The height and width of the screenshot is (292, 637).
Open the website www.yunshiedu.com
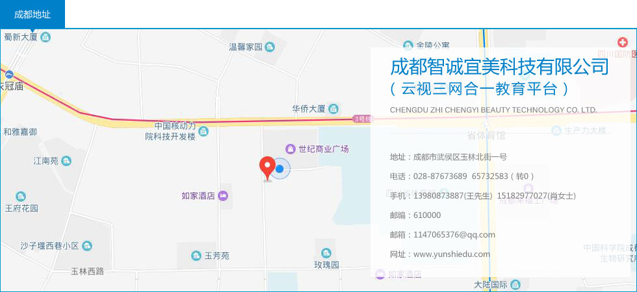tap(452, 254)
